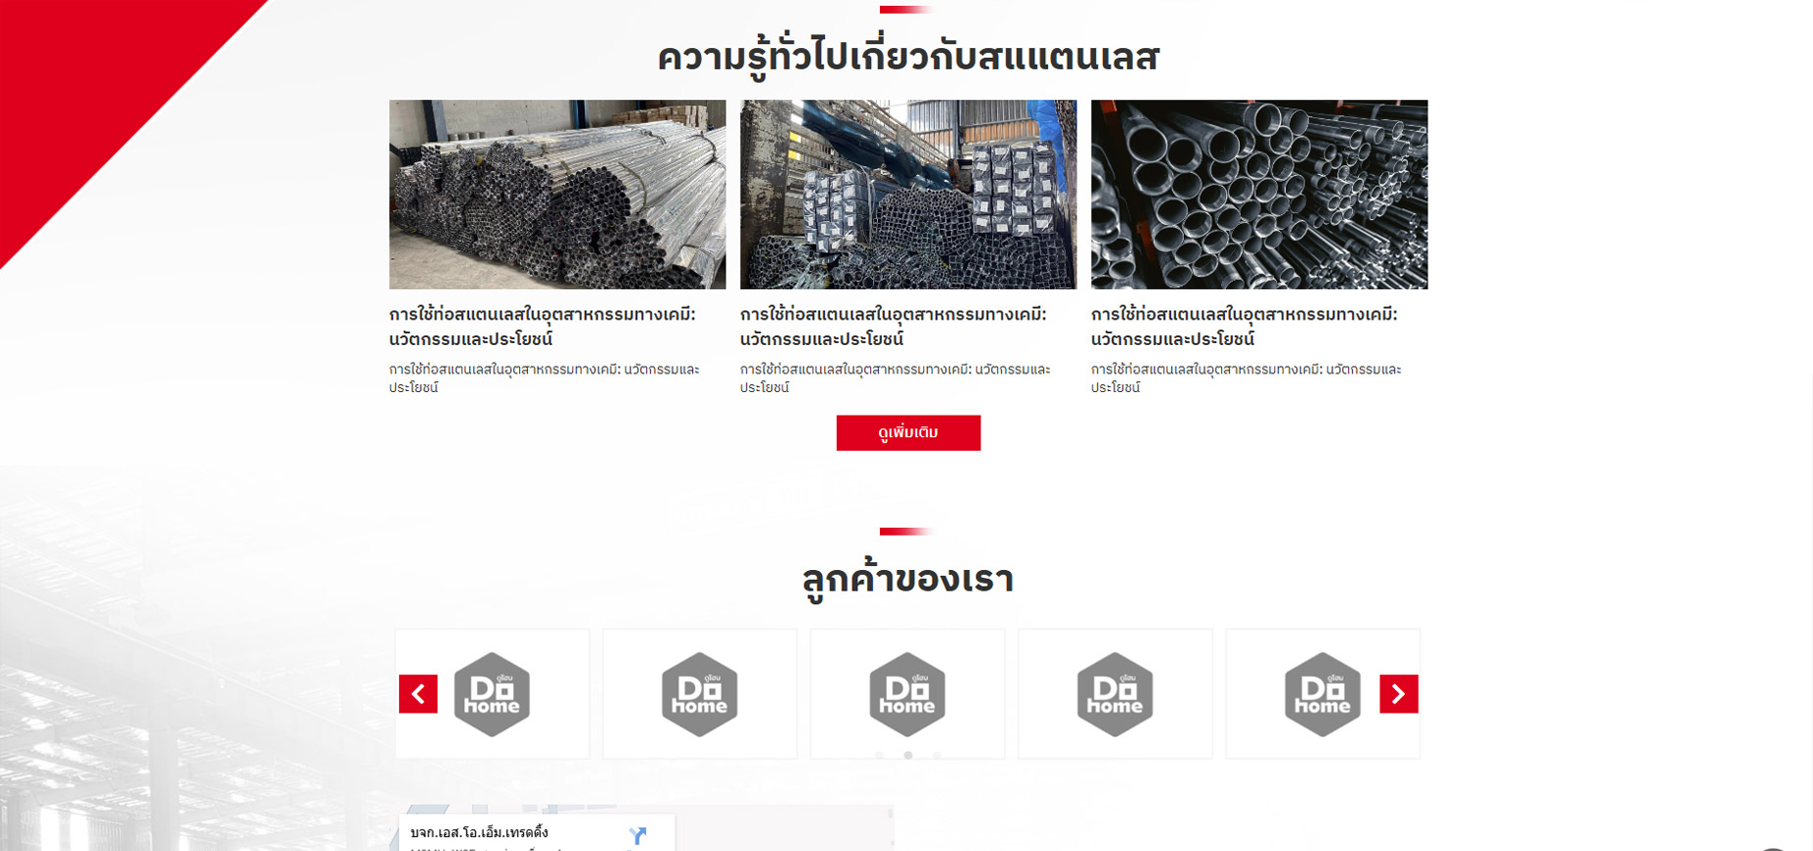This screenshot has height=851, width=1813.
Task: Open the second article's bold title link
Action: (894, 326)
